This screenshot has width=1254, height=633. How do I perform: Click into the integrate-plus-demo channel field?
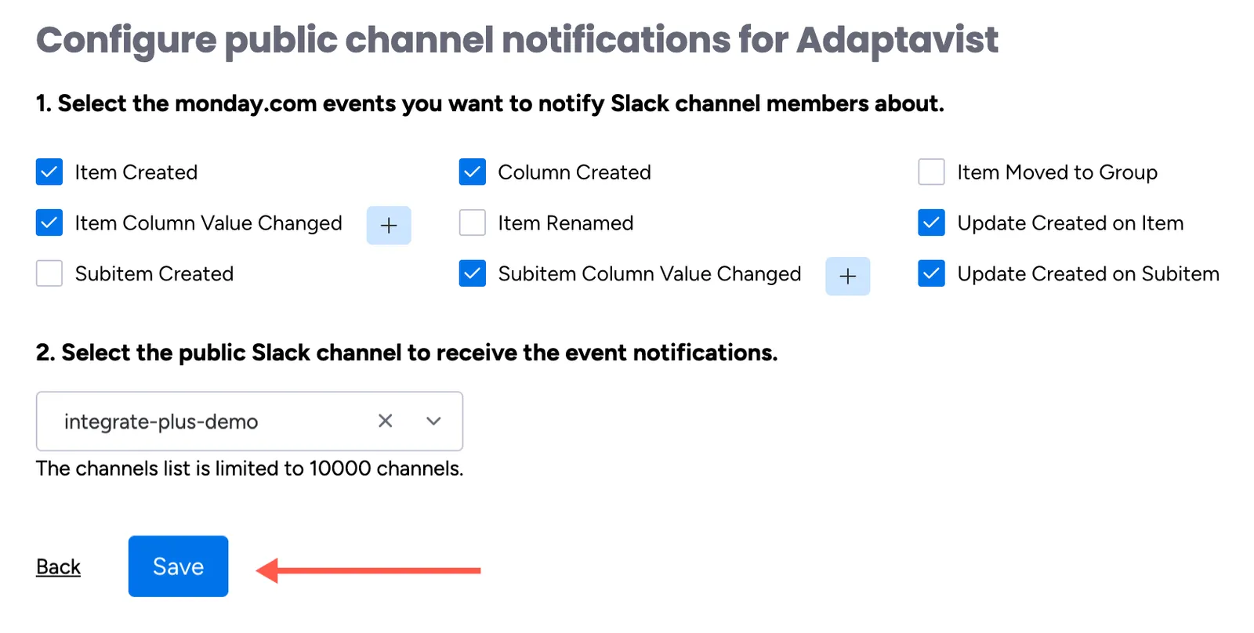click(249, 421)
